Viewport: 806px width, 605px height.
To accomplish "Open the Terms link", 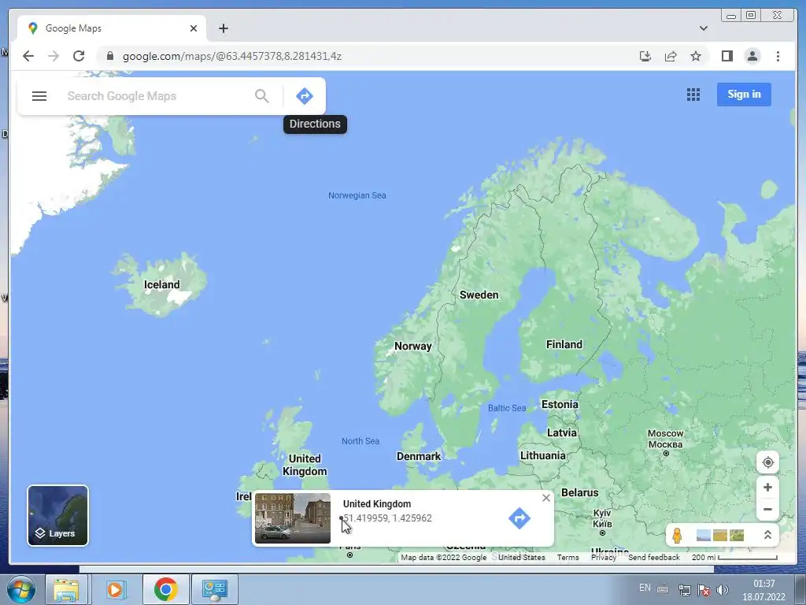I will point(568,557).
